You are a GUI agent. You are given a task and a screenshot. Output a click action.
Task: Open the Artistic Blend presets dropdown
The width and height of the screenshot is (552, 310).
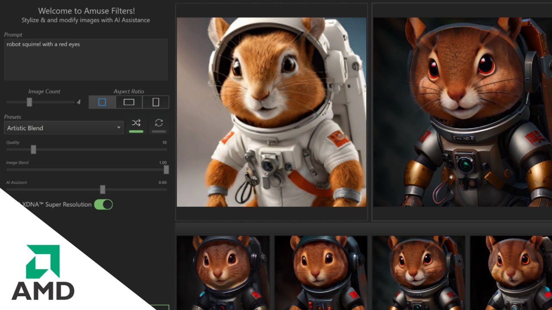pos(64,128)
